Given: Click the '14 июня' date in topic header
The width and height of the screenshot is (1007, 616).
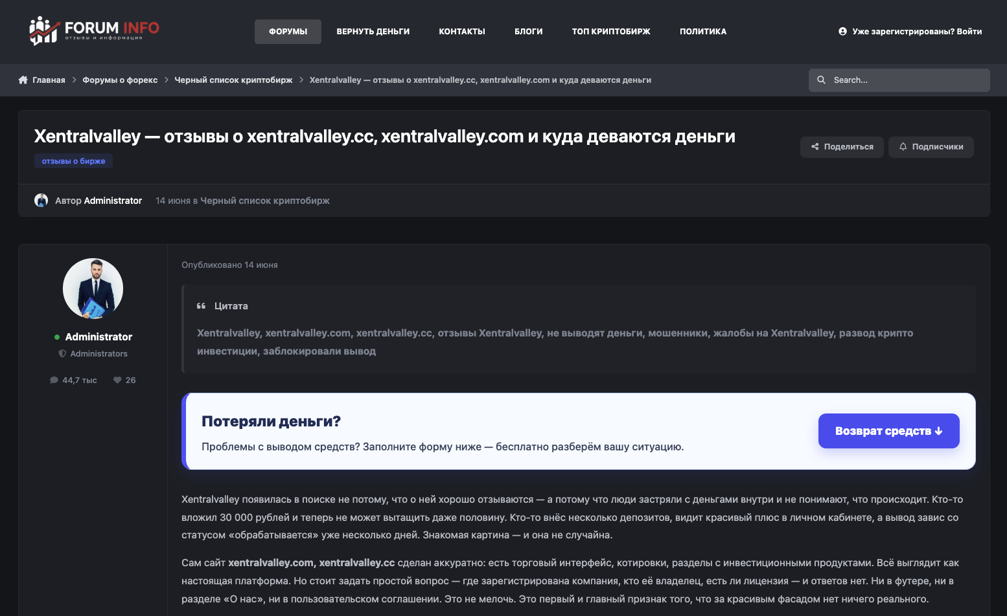Looking at the screenshot, I should pos(173,201).
